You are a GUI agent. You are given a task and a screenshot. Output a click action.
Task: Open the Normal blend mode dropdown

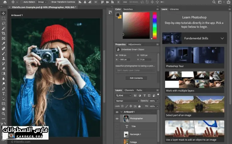pos(127,101)
